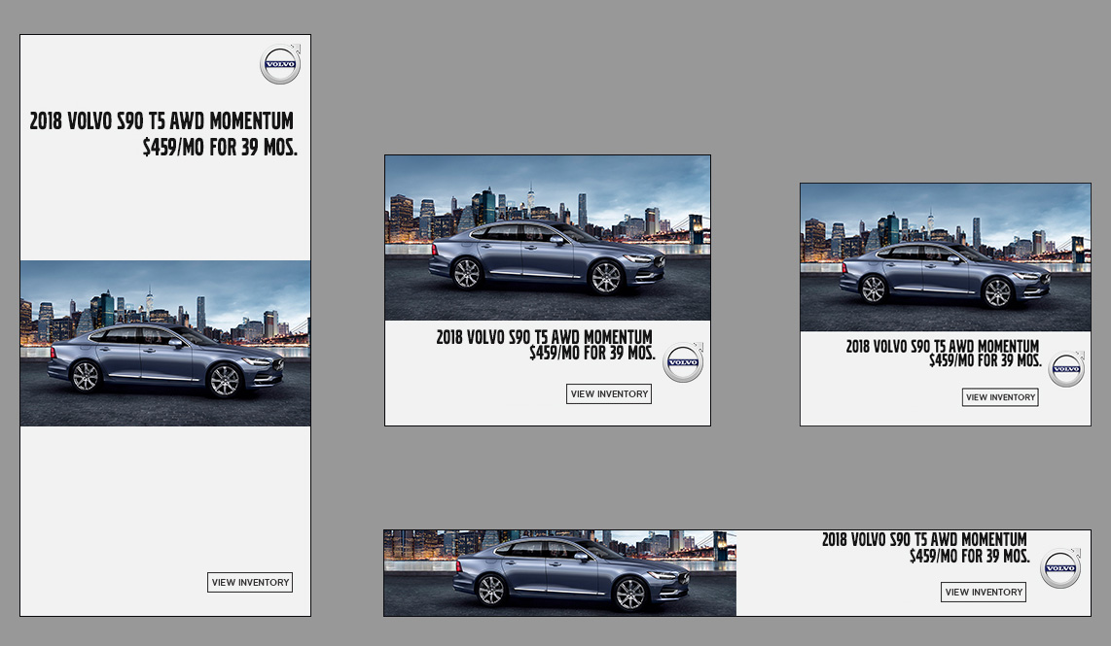Click "$459/MO FOR 39 MOS." in the tall banner
The width and height of the screenshot is (1111, 646).
coord(220,148)
